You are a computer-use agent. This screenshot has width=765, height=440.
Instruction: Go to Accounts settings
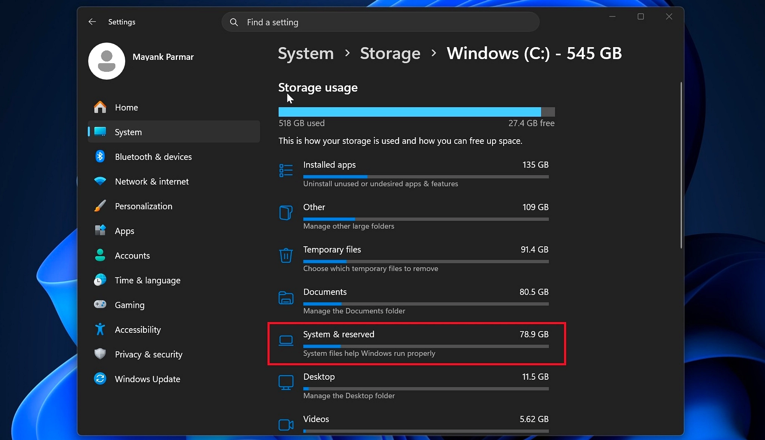tap(173, 256)
